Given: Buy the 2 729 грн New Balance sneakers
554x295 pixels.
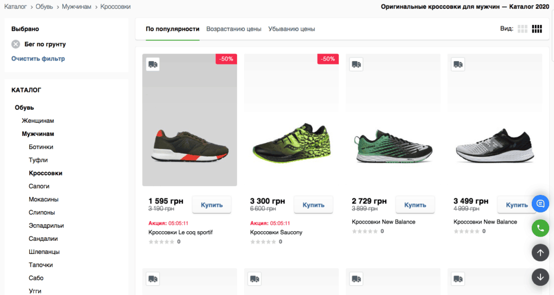Looking at the screenshot, I should [x=415, y=205].
